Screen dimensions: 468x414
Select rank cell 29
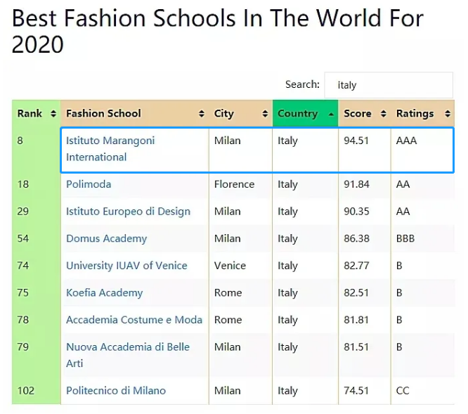point(36,212)
